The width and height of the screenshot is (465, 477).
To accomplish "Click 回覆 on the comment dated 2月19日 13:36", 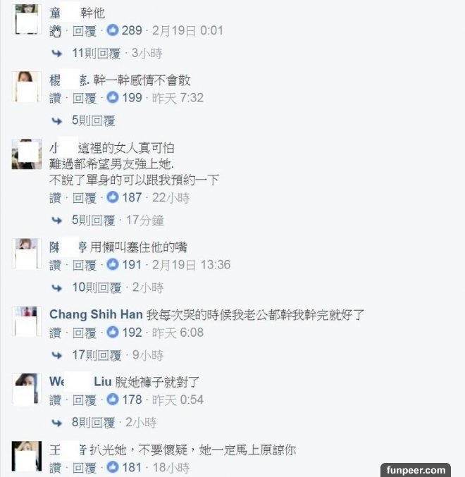I will tap(85, 265).
